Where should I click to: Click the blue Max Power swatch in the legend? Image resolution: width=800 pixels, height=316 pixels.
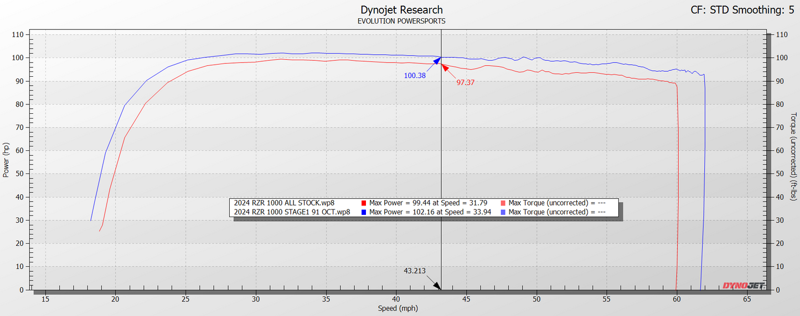click(364, 212)
